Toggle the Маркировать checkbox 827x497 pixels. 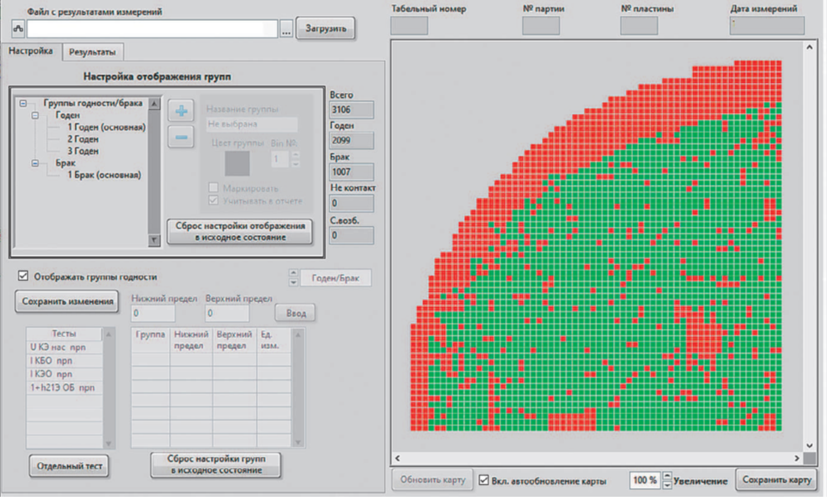pos(213,187)
